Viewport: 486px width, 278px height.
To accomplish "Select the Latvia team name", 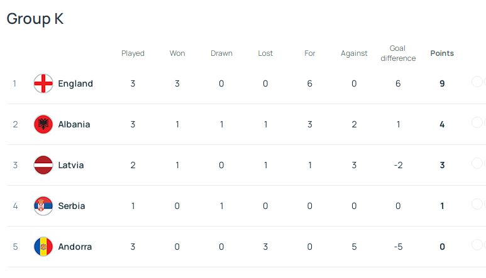I will click(71, 165).
